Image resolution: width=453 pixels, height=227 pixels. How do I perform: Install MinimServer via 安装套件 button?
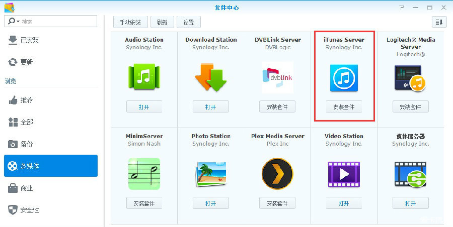coord(144,203)
